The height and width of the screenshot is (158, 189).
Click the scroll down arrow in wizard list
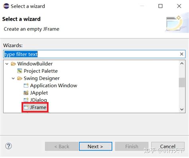(x=182, y=109)
